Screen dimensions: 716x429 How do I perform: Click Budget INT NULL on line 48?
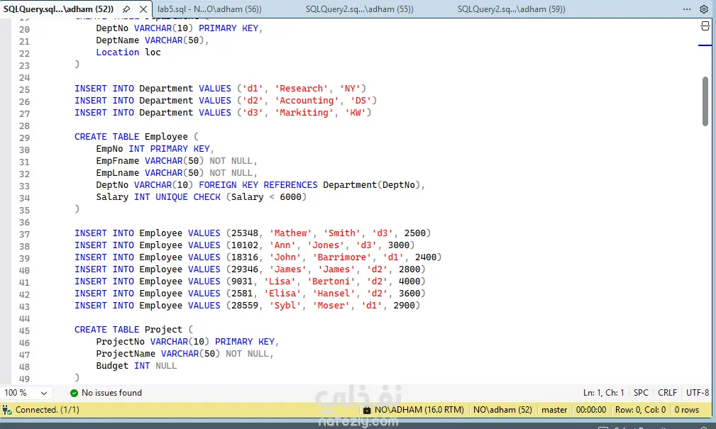click(x=136, y=366)
